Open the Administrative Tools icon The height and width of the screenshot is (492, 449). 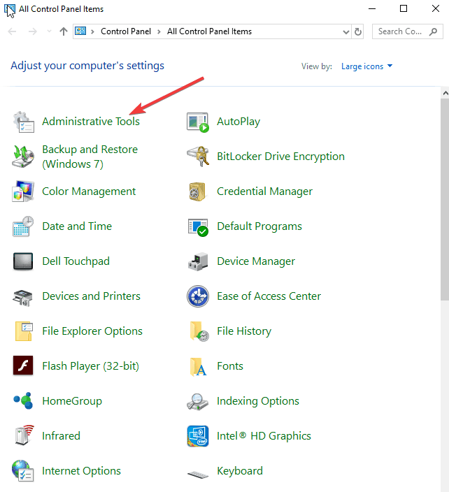[23, 122]
